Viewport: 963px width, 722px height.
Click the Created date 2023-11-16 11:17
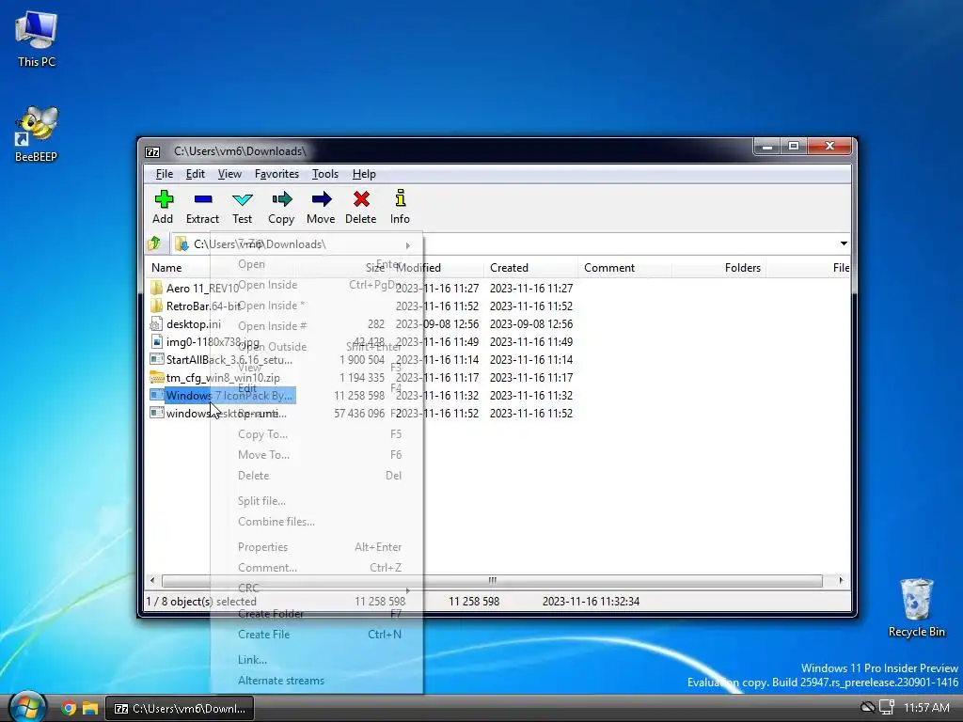pos(530,377)
